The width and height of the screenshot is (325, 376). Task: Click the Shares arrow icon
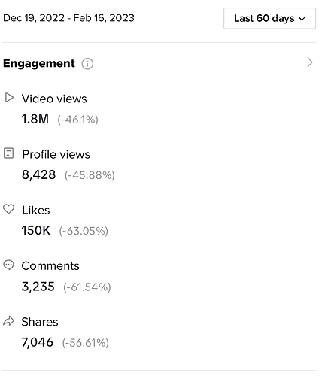(x=8, y=321)
